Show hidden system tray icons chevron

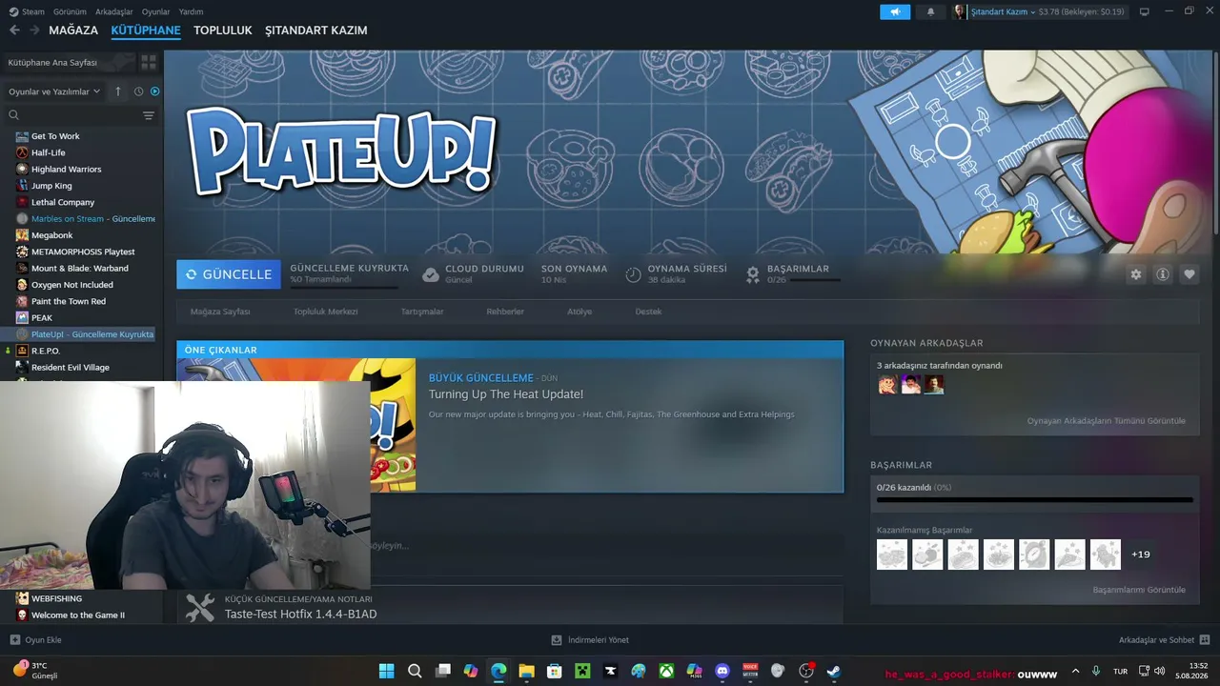coord(1076,671)
